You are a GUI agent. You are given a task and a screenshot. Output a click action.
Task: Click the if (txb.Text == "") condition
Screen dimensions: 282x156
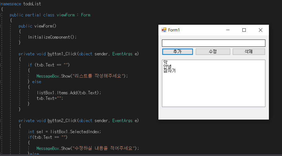point(49,65)
